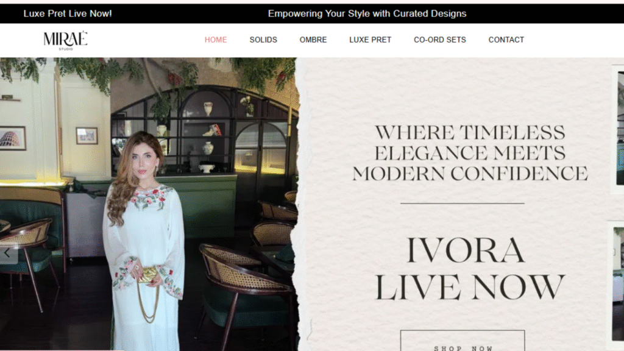Go to previous slide with left arrow
624x351 pixels.
point(7,252)
